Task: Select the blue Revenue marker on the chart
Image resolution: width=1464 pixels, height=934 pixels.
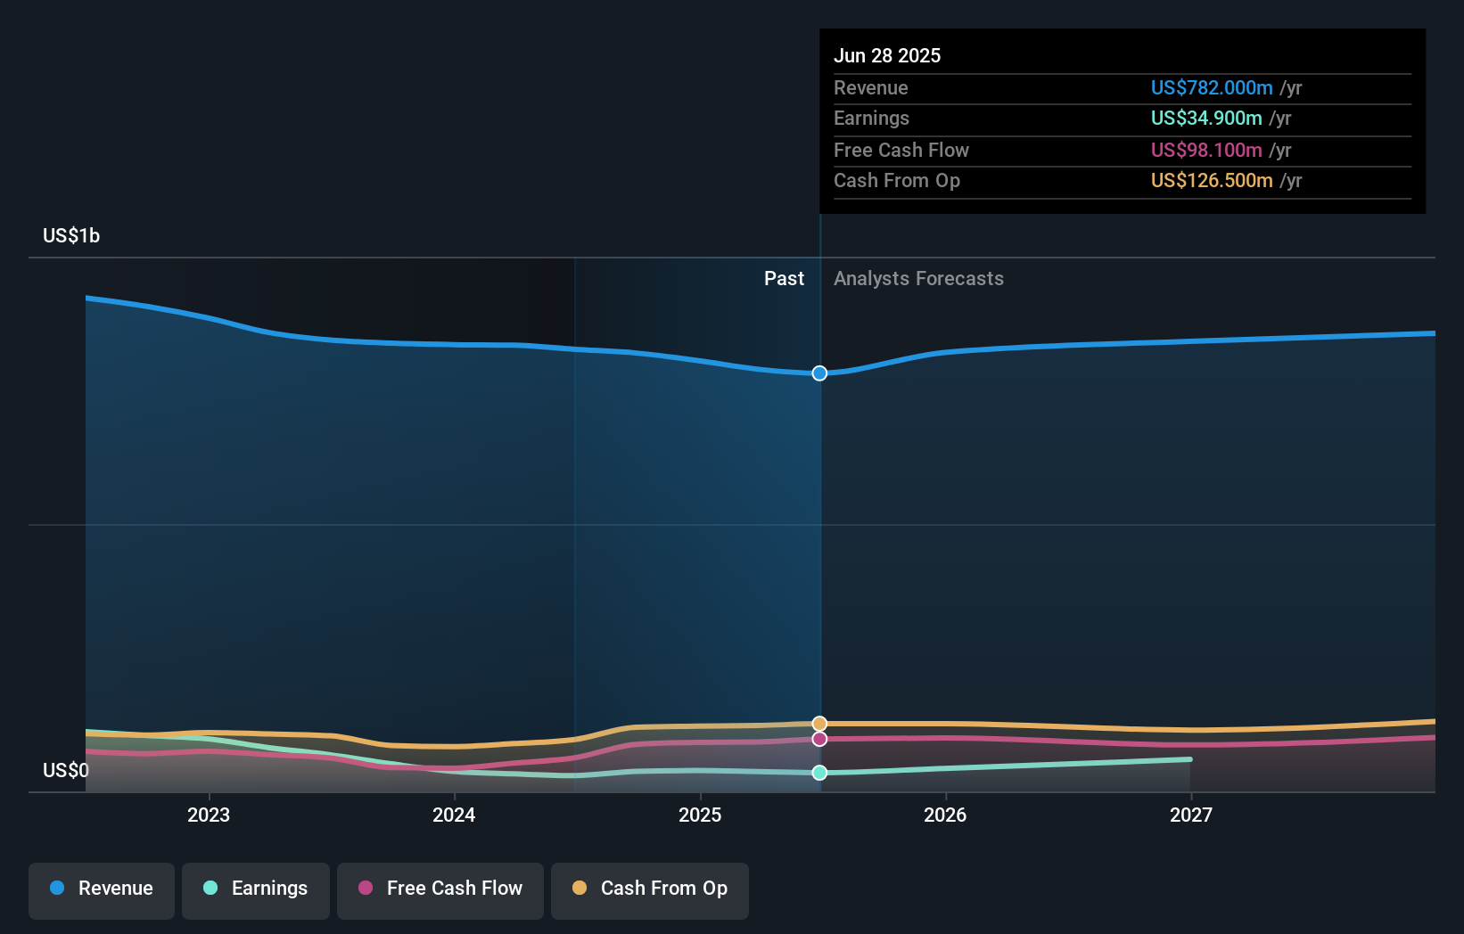Action: 818,373
